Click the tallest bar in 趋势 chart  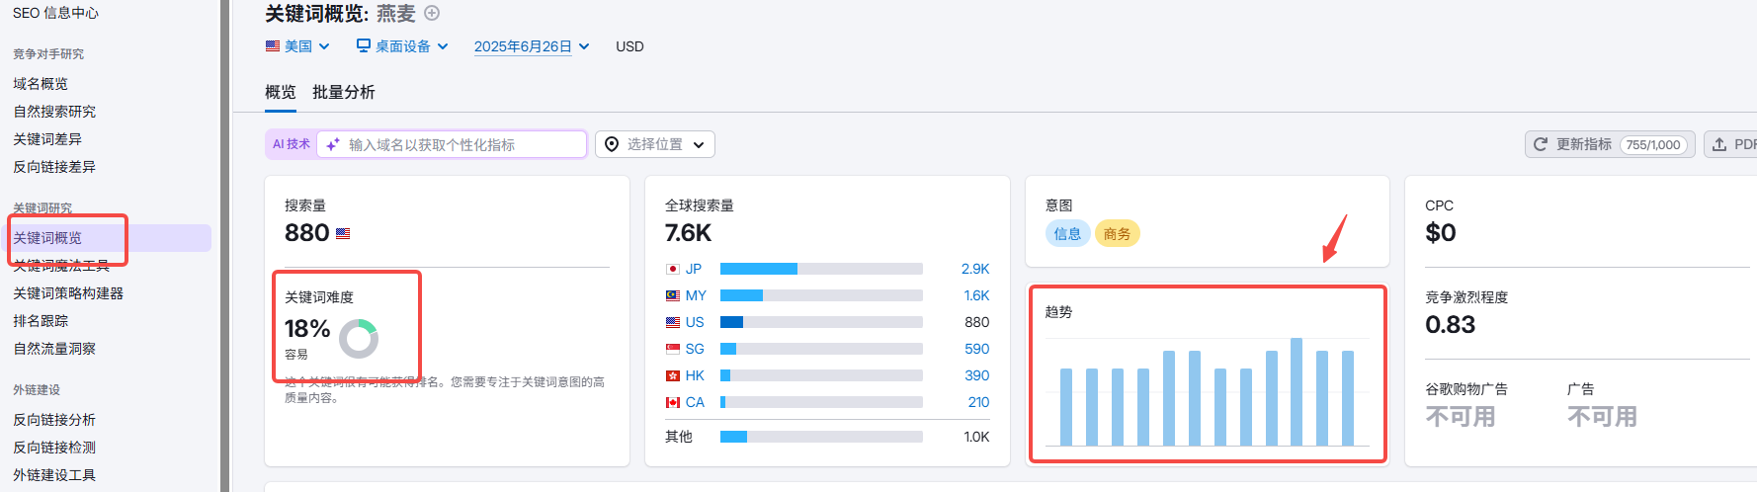click(1297, 392)
